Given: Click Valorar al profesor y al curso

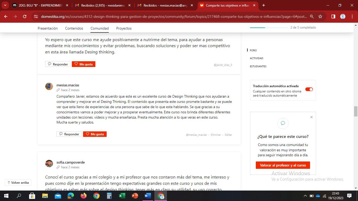Looking at the screenshot, I should [x=283, y=165].
